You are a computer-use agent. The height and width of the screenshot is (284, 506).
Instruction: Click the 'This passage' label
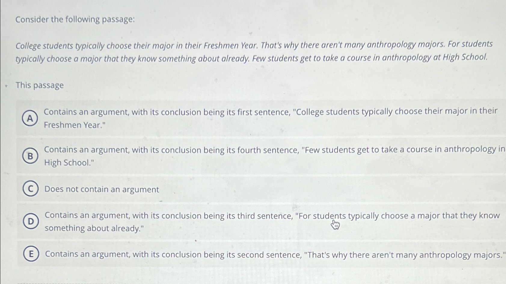tap(39, 86)
